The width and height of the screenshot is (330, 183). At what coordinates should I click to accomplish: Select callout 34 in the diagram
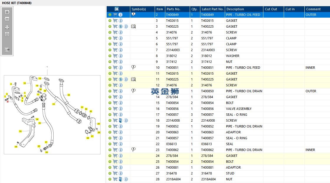click(x=37, y=119)
